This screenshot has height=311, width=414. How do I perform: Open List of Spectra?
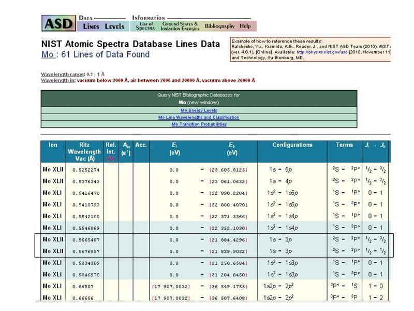click(x=145, y=26)
